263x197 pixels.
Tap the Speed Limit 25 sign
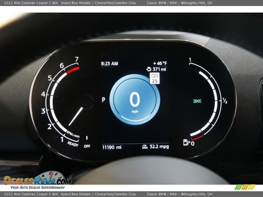[155, 78]
